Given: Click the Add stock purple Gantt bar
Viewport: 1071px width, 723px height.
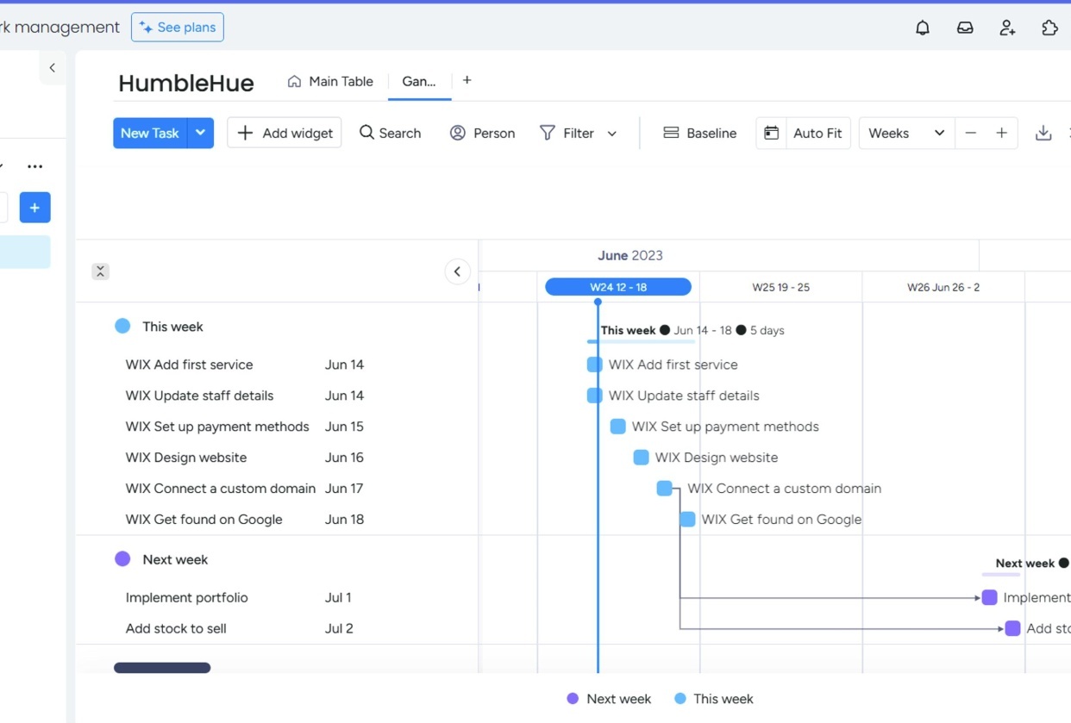Looking at the screenshot, I should pos(1012,628).
